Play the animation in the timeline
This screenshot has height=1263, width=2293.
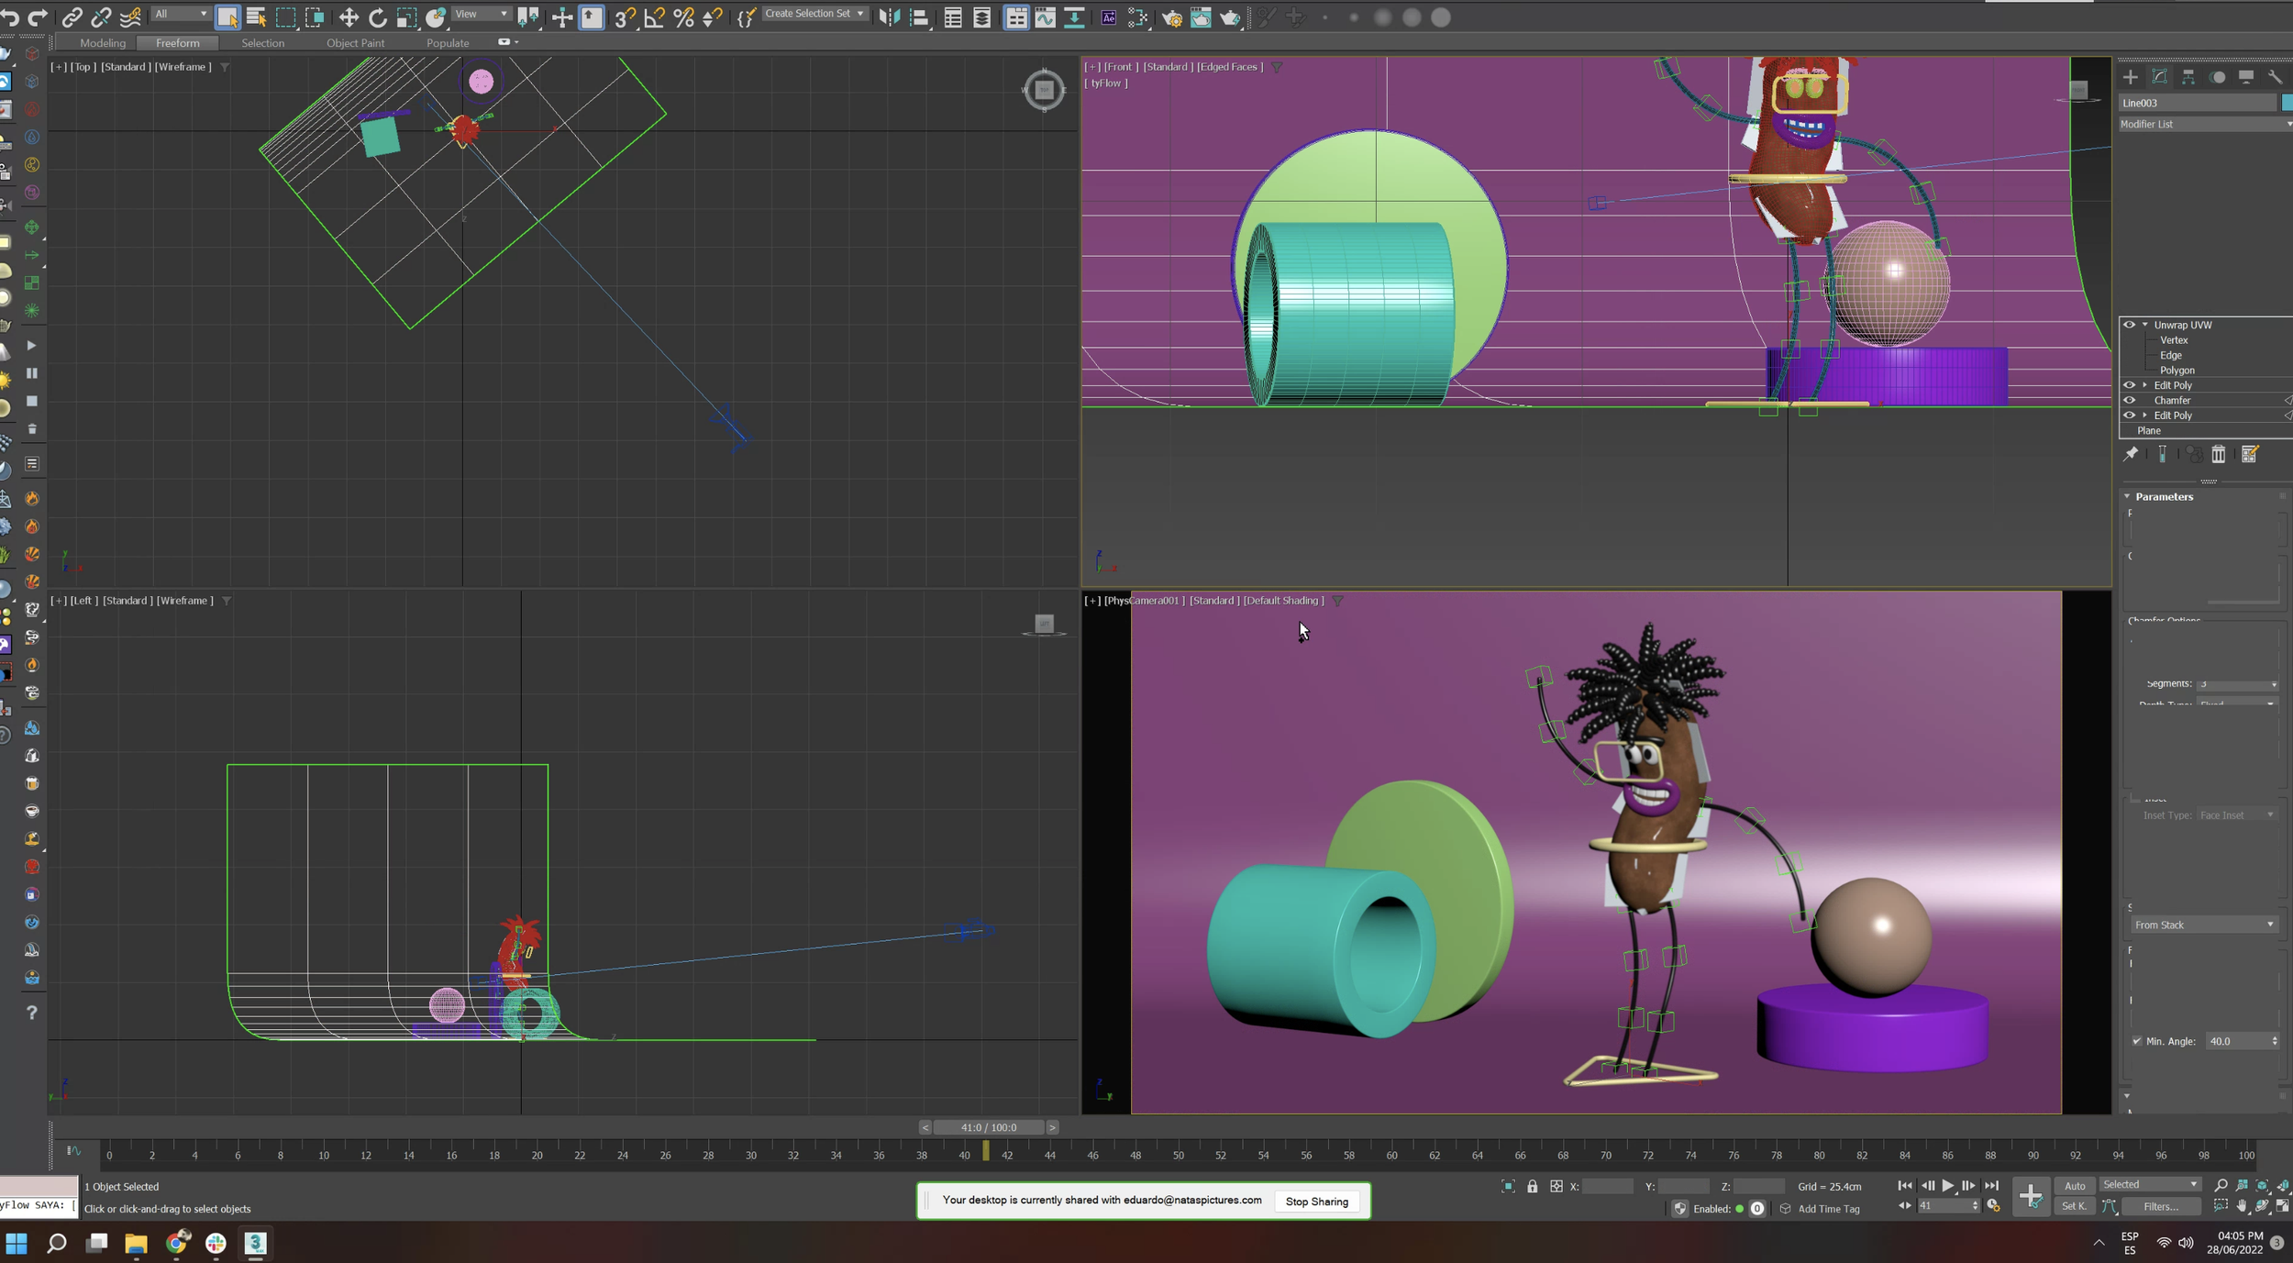[1947, 1186]
